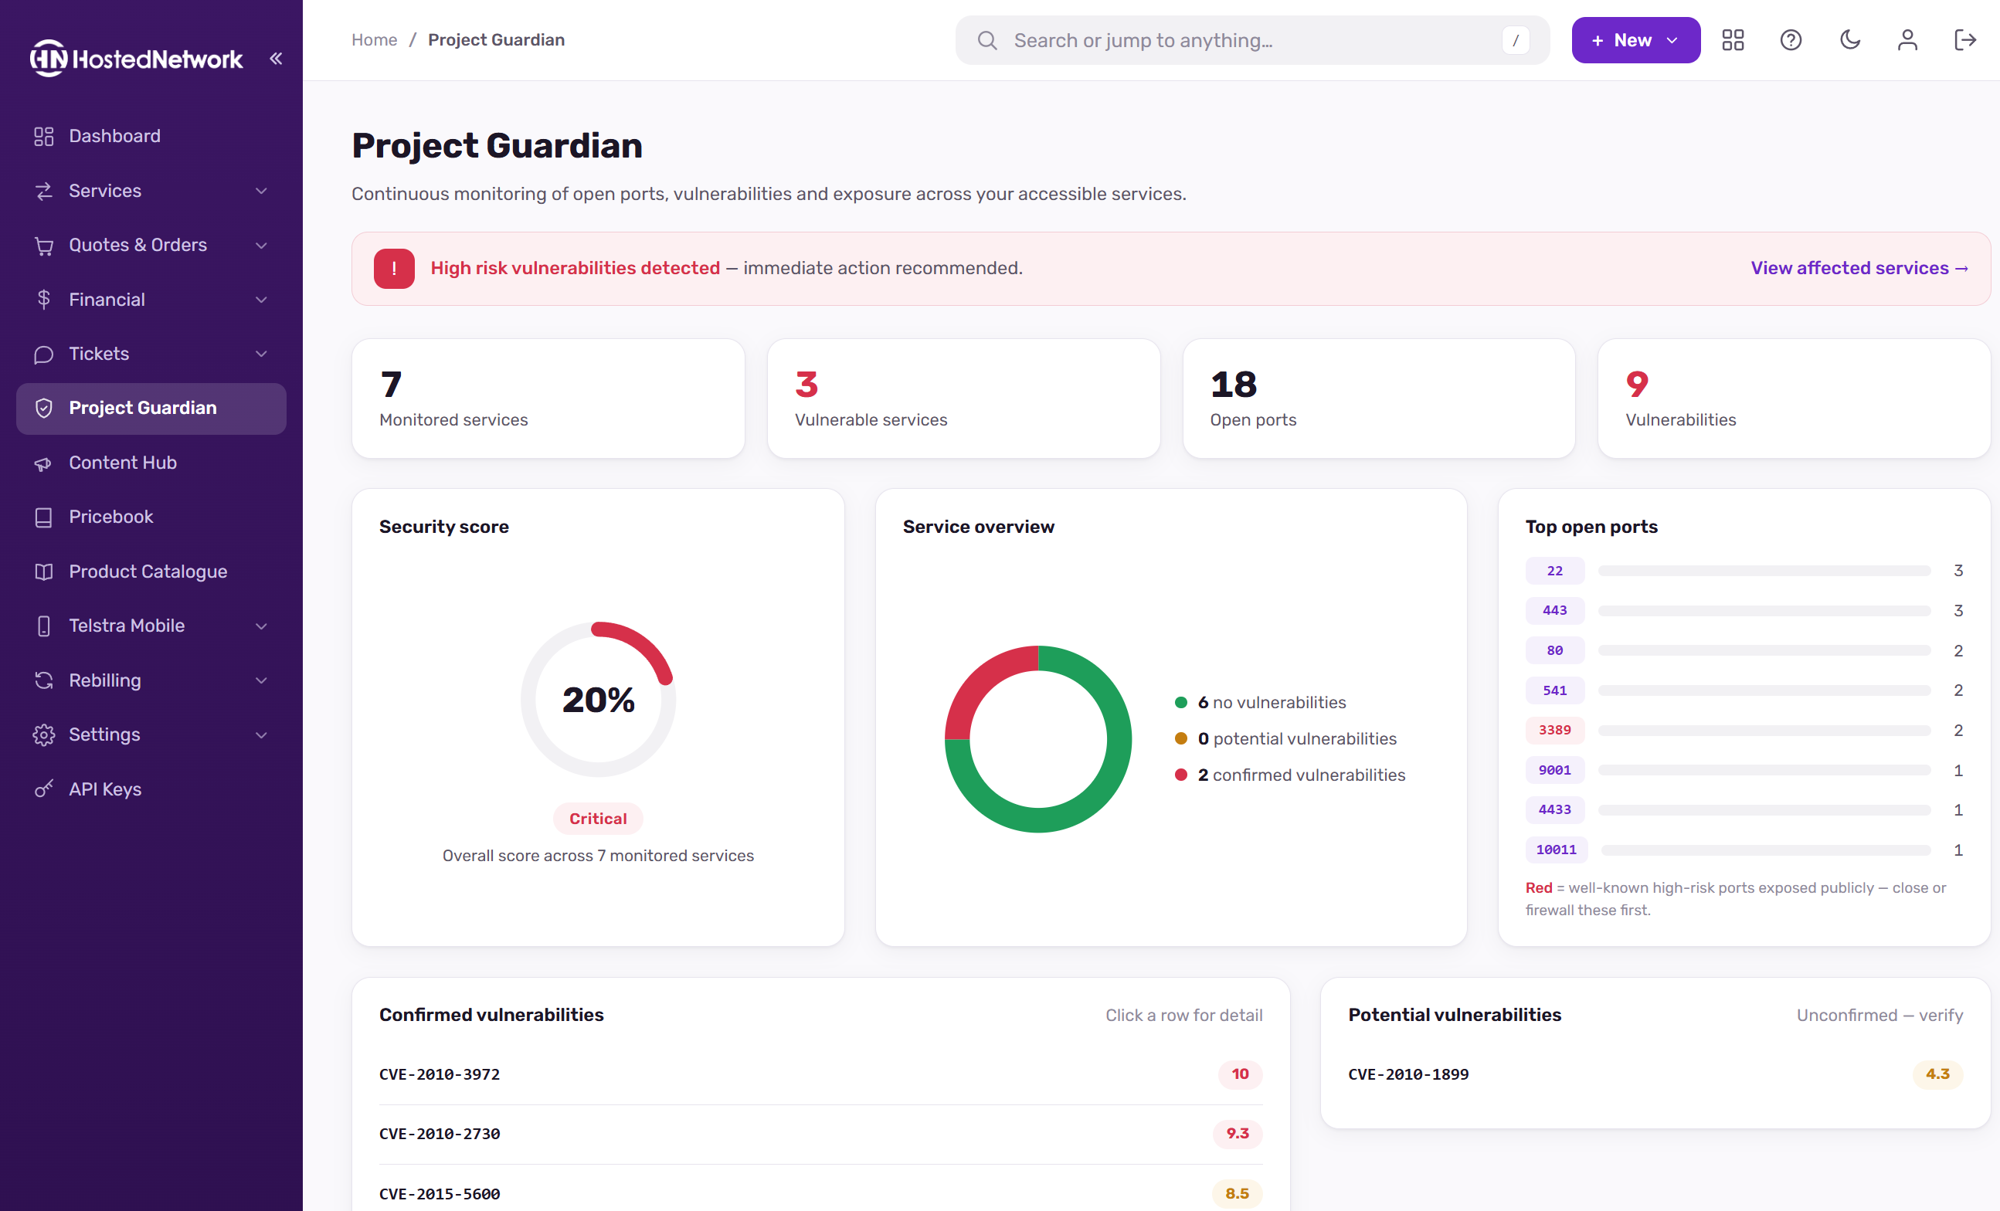Open the CVE-2010-3972 vulnerability row
The image size is (2000, 1211).
(x=820, y=1074)
